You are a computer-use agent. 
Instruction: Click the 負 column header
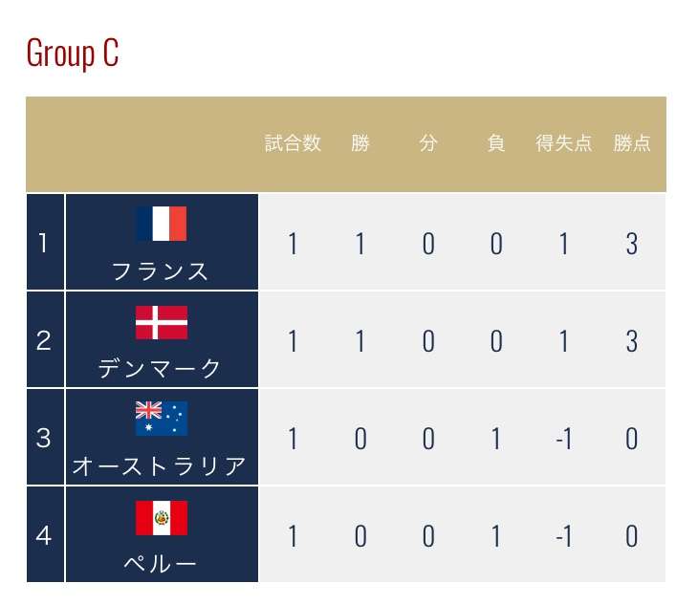click(496, 143)
